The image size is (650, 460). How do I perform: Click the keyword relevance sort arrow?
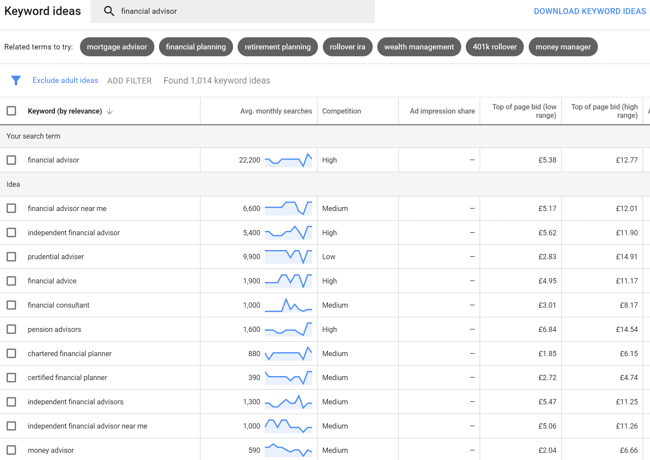[110, 111]
